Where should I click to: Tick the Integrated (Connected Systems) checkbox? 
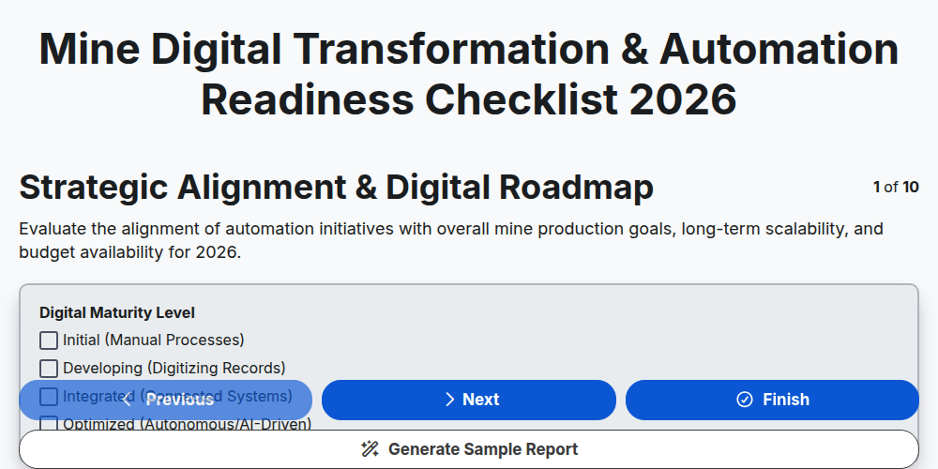click(49, 396)
